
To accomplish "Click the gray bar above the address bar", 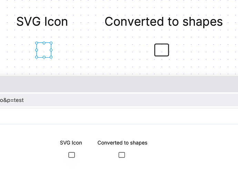I will tap(119, 84).
